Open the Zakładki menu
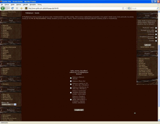This screenshot has height=124, width=160. click(25, 4)
